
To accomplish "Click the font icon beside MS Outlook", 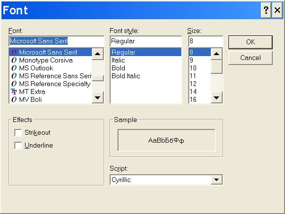I will (14, 68).
